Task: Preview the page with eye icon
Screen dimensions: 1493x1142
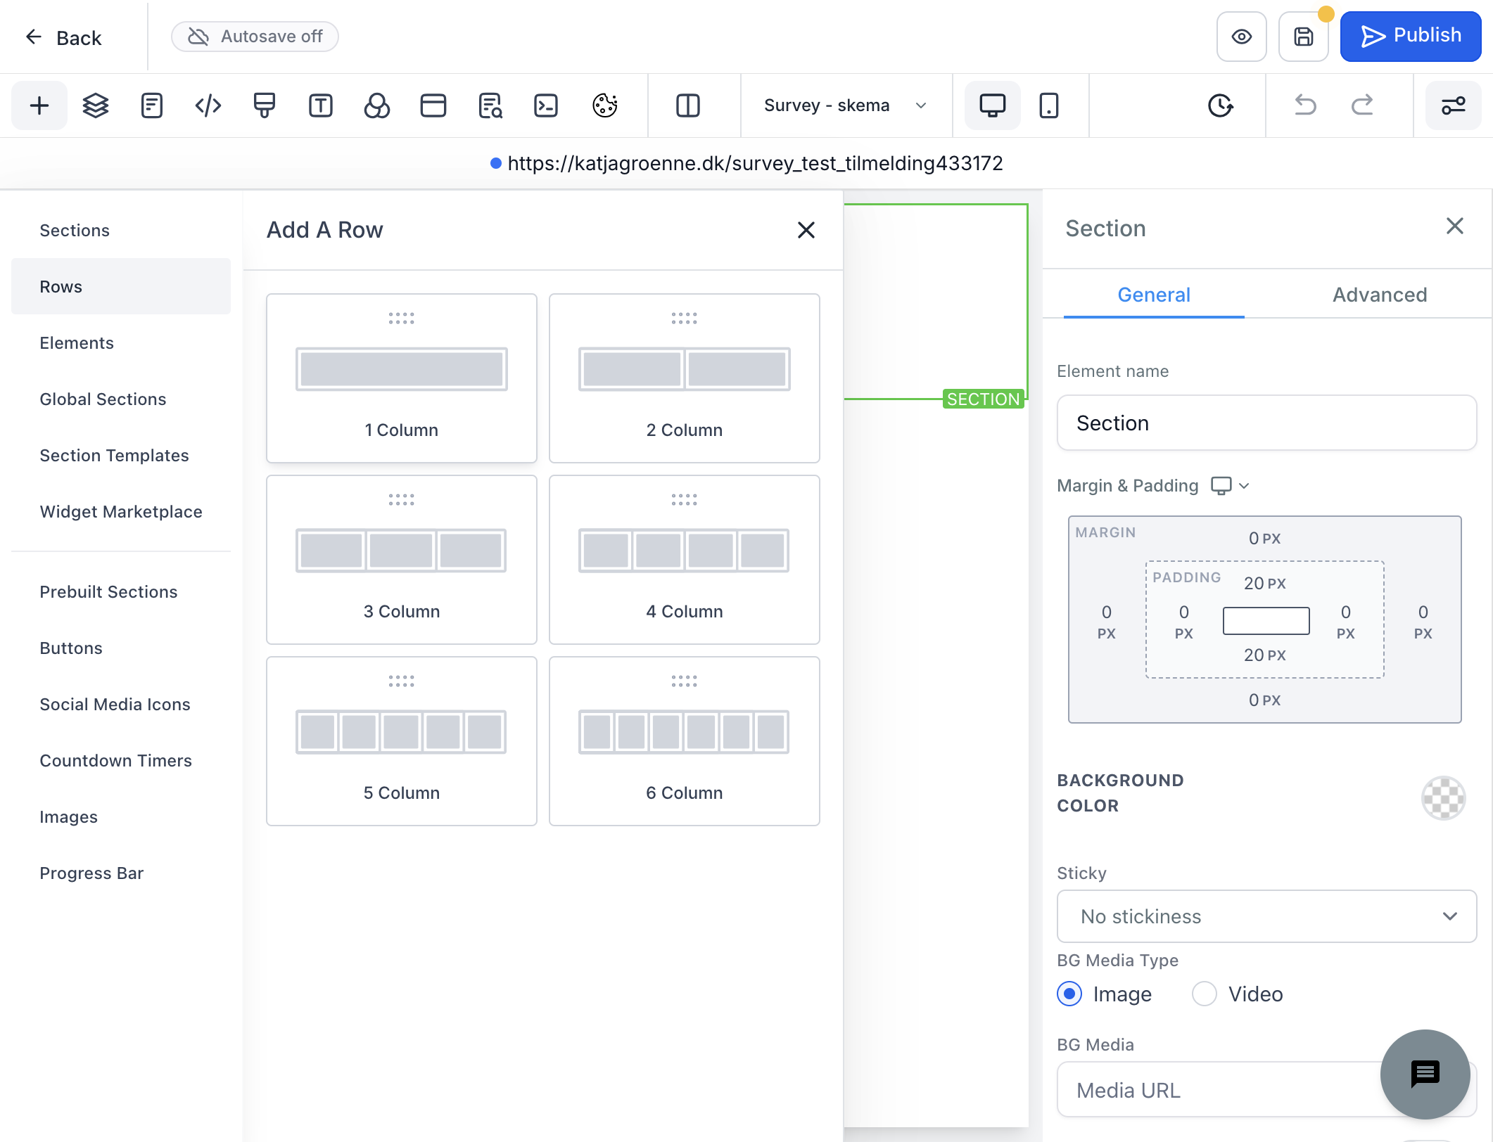Action: [x=1242, y=37]
